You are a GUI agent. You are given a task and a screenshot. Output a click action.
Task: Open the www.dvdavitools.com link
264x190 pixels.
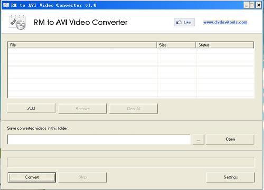225,22
